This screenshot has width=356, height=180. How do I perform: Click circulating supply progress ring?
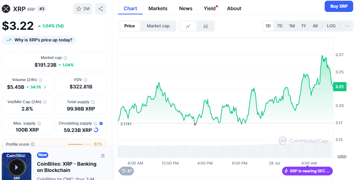[96, 130]
